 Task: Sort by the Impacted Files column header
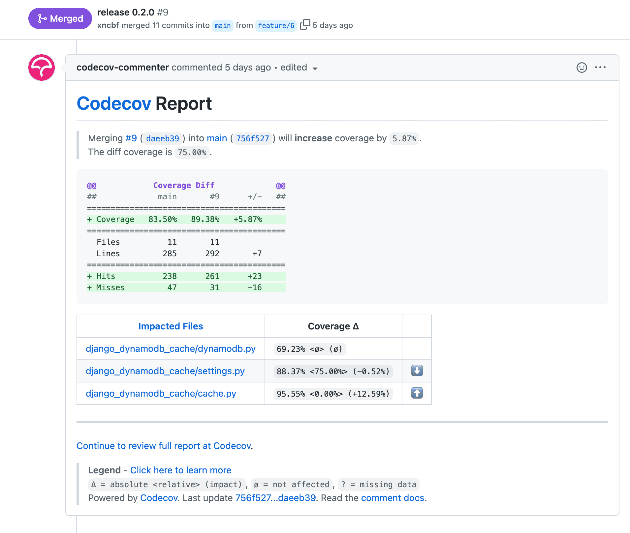pos(171,326)
